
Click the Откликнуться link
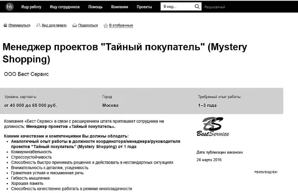19,25
